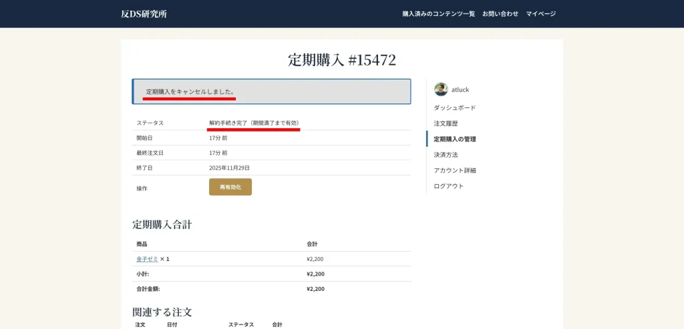The image size is (684, 329).
Task: Click the 定期購入 #15472 page heading
Action: click(341, 60)
